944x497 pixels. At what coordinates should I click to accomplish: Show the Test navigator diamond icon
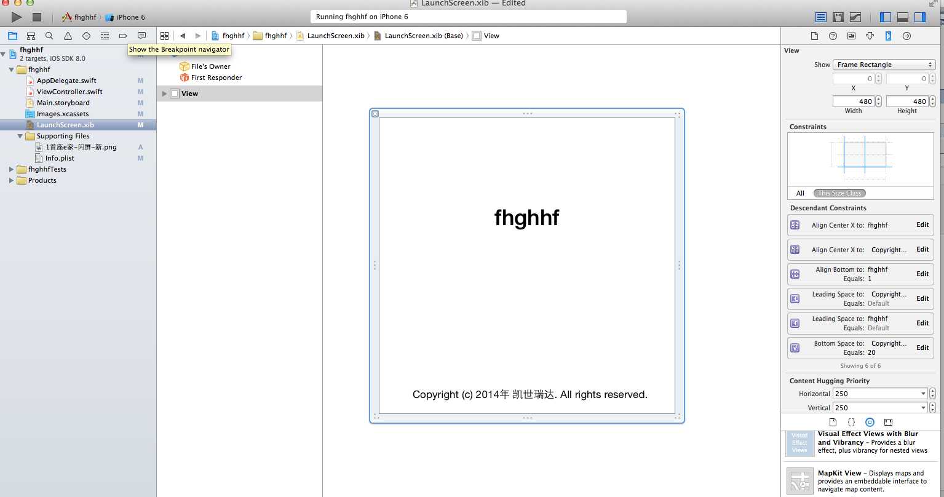pos(86,36)
